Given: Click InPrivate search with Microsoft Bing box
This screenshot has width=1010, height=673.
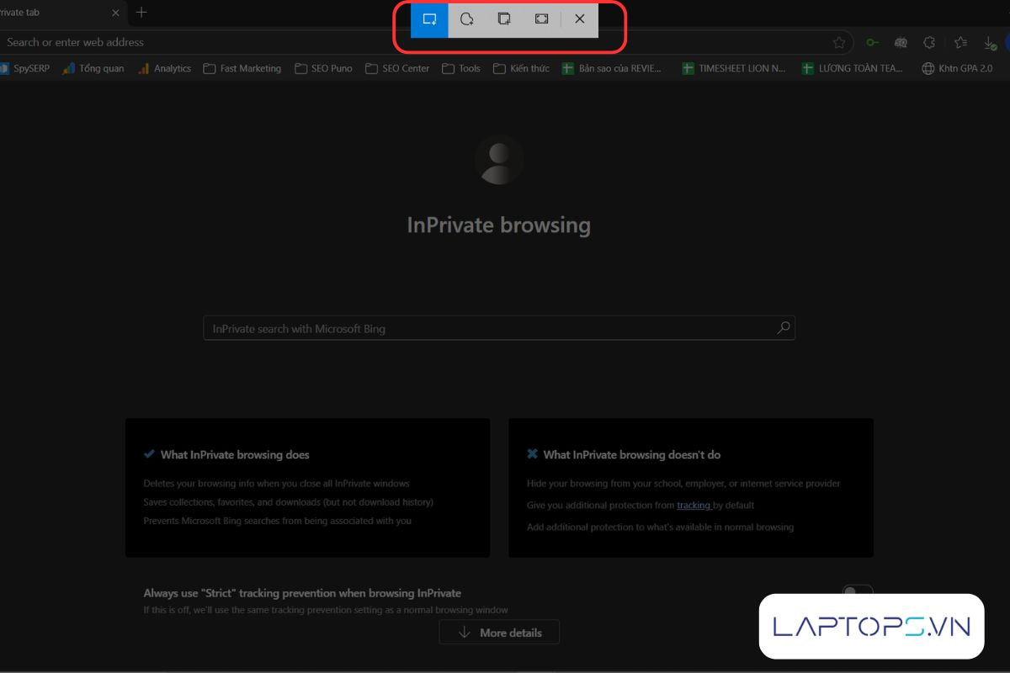Looking at the screenshot, I should [x=499, y=328].
